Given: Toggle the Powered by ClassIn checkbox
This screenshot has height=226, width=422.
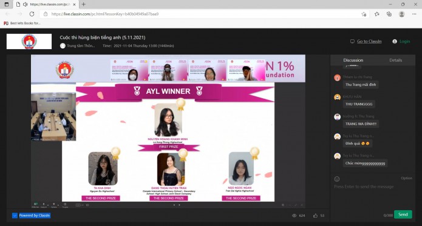Looking at the screenshot, I should (x=15, y=216).
